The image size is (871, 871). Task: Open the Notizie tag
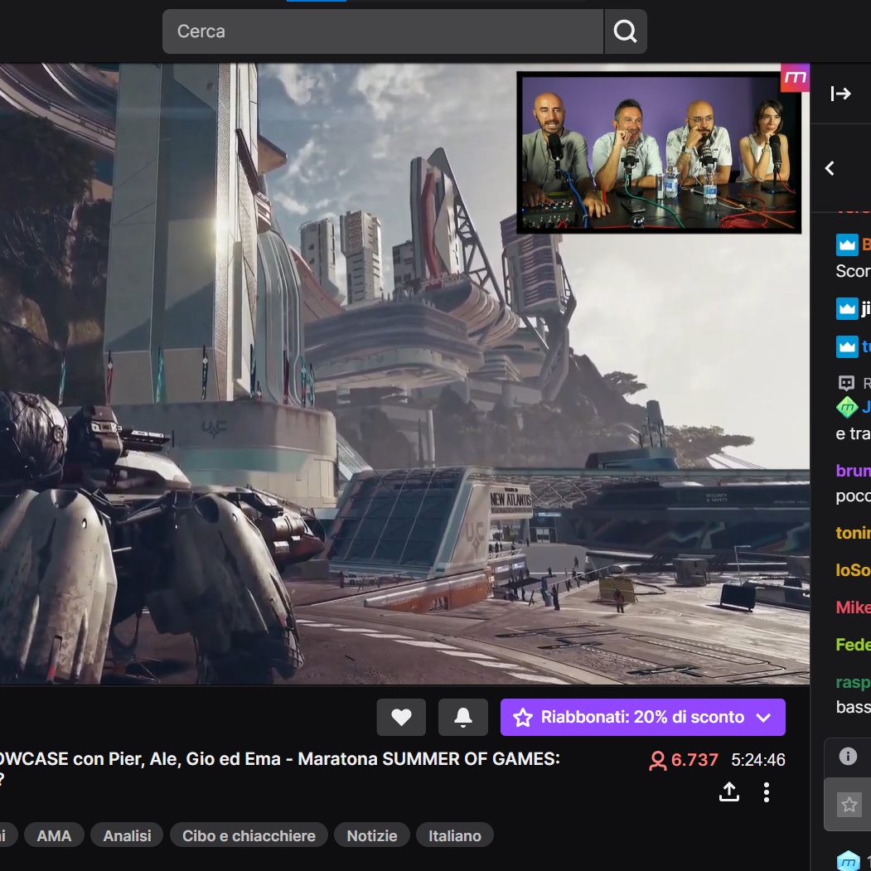click(x=372, y=835)
